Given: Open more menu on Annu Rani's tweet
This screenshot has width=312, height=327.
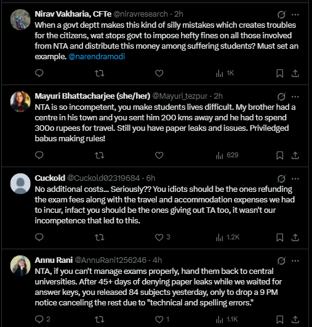Looking at the screenshot, I should tap(295, 261).
